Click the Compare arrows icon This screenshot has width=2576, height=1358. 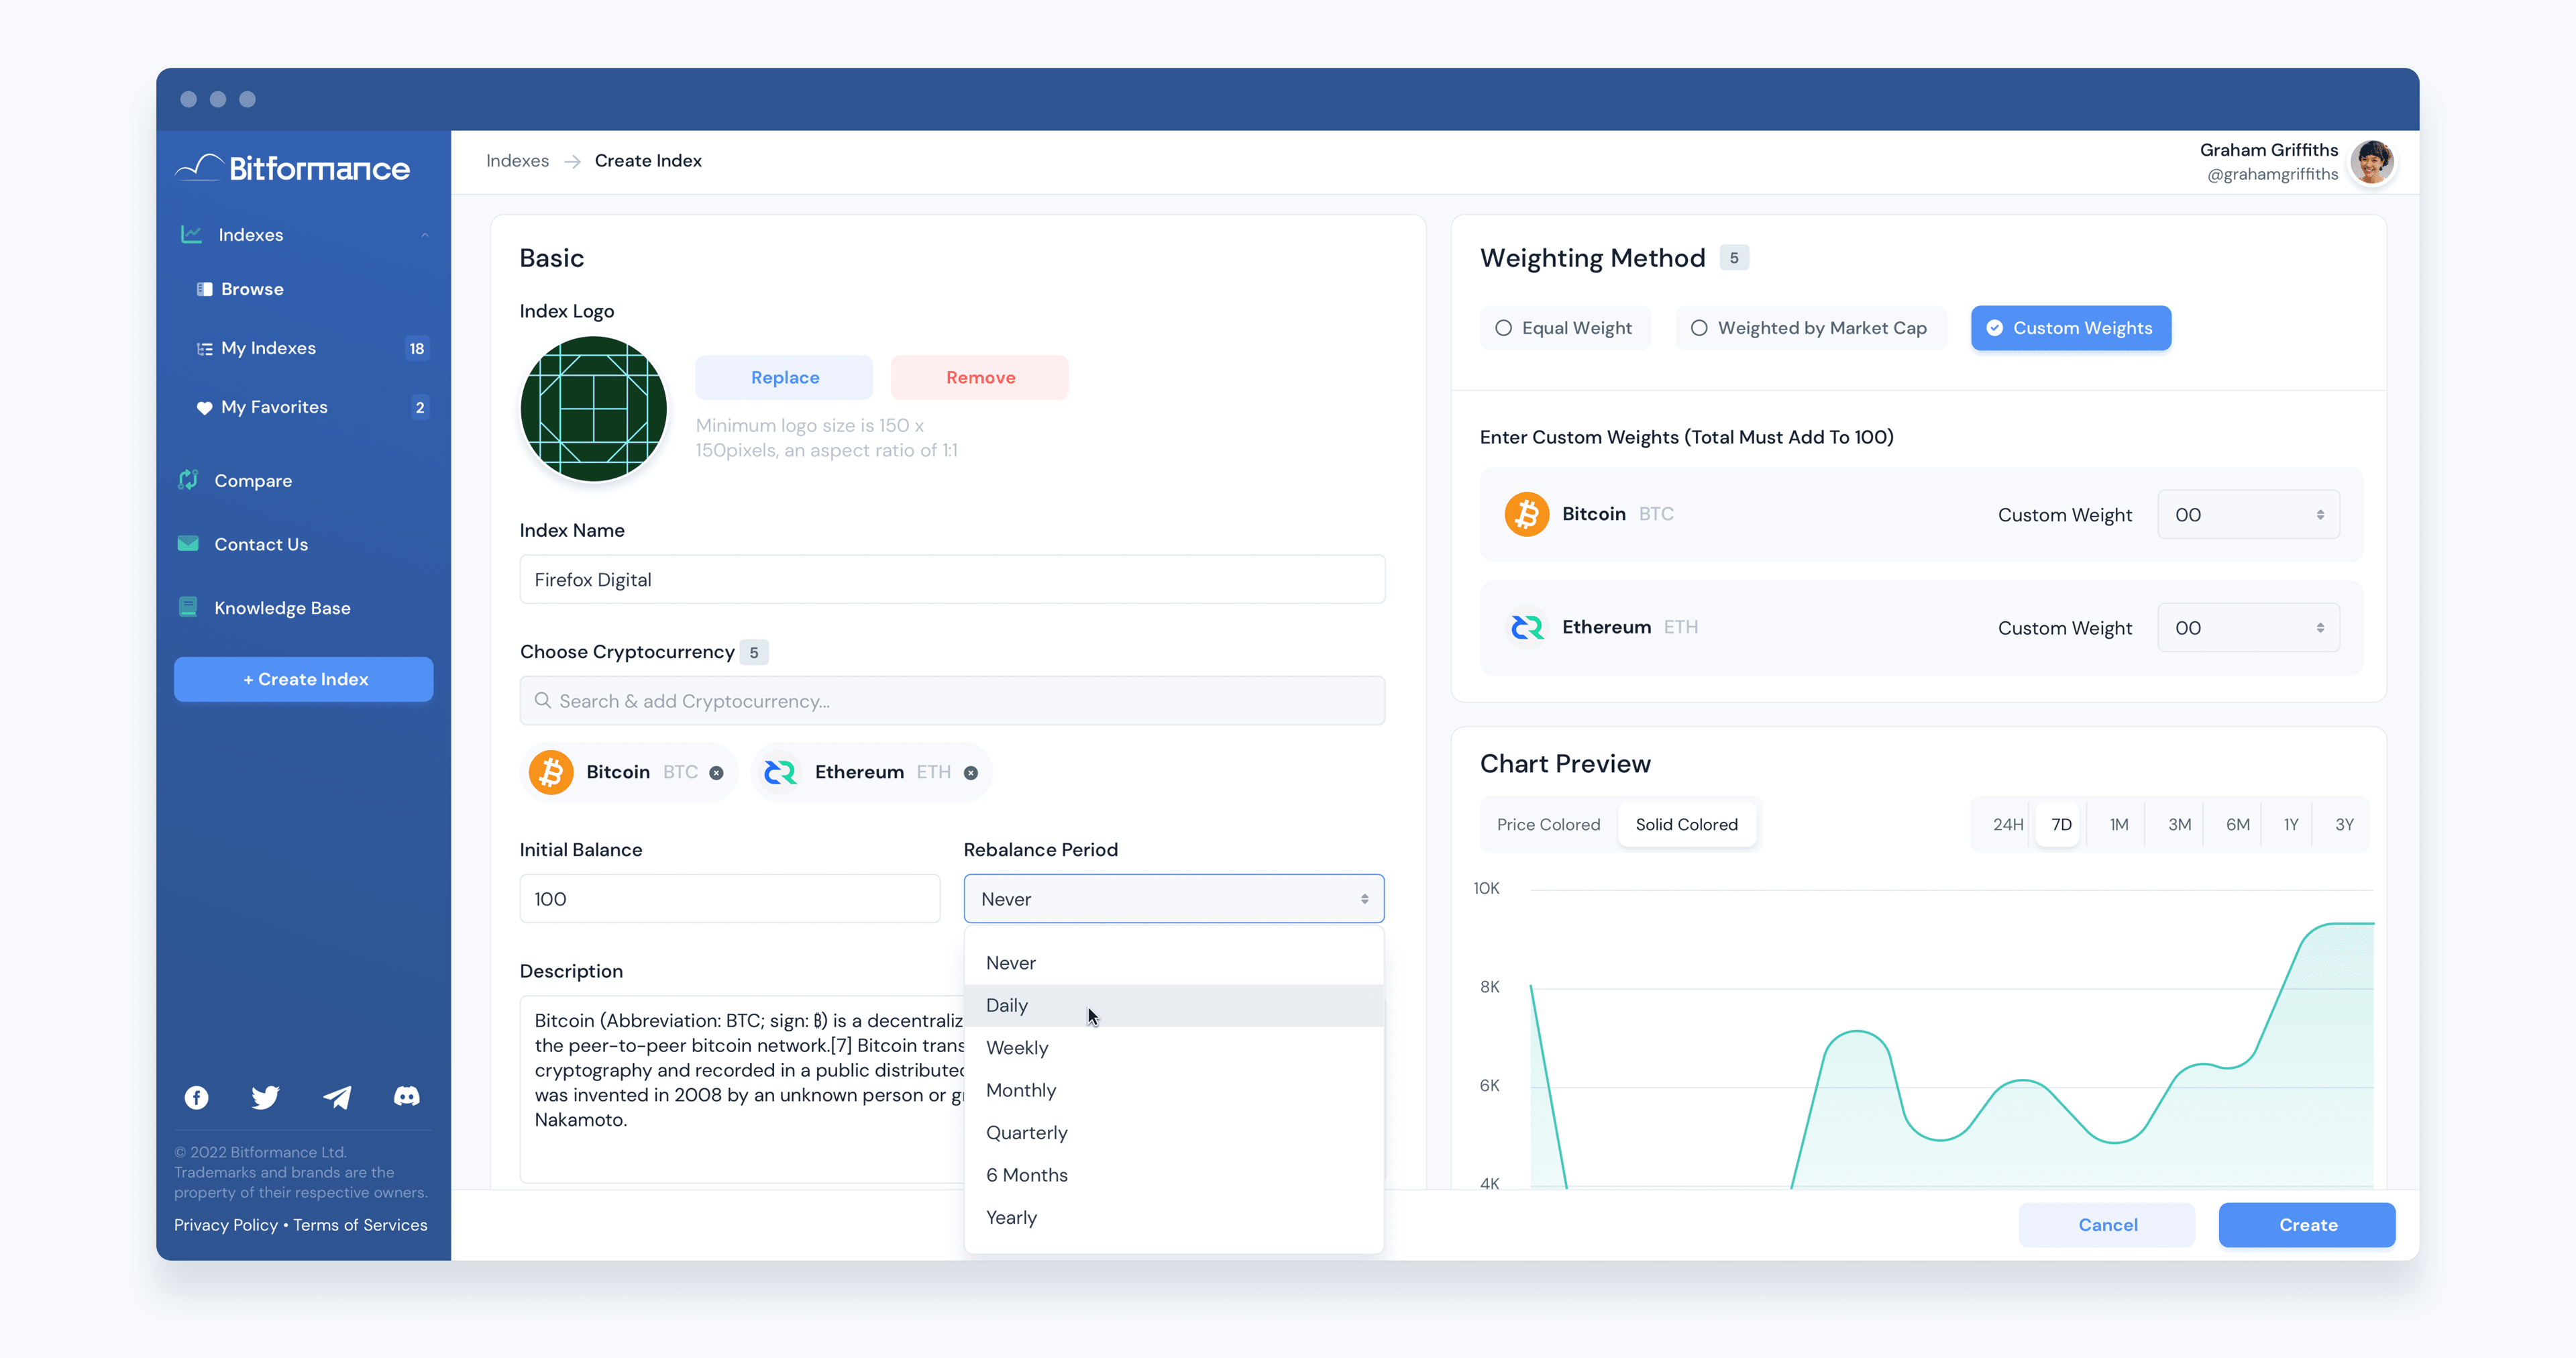tap(188, 480)
